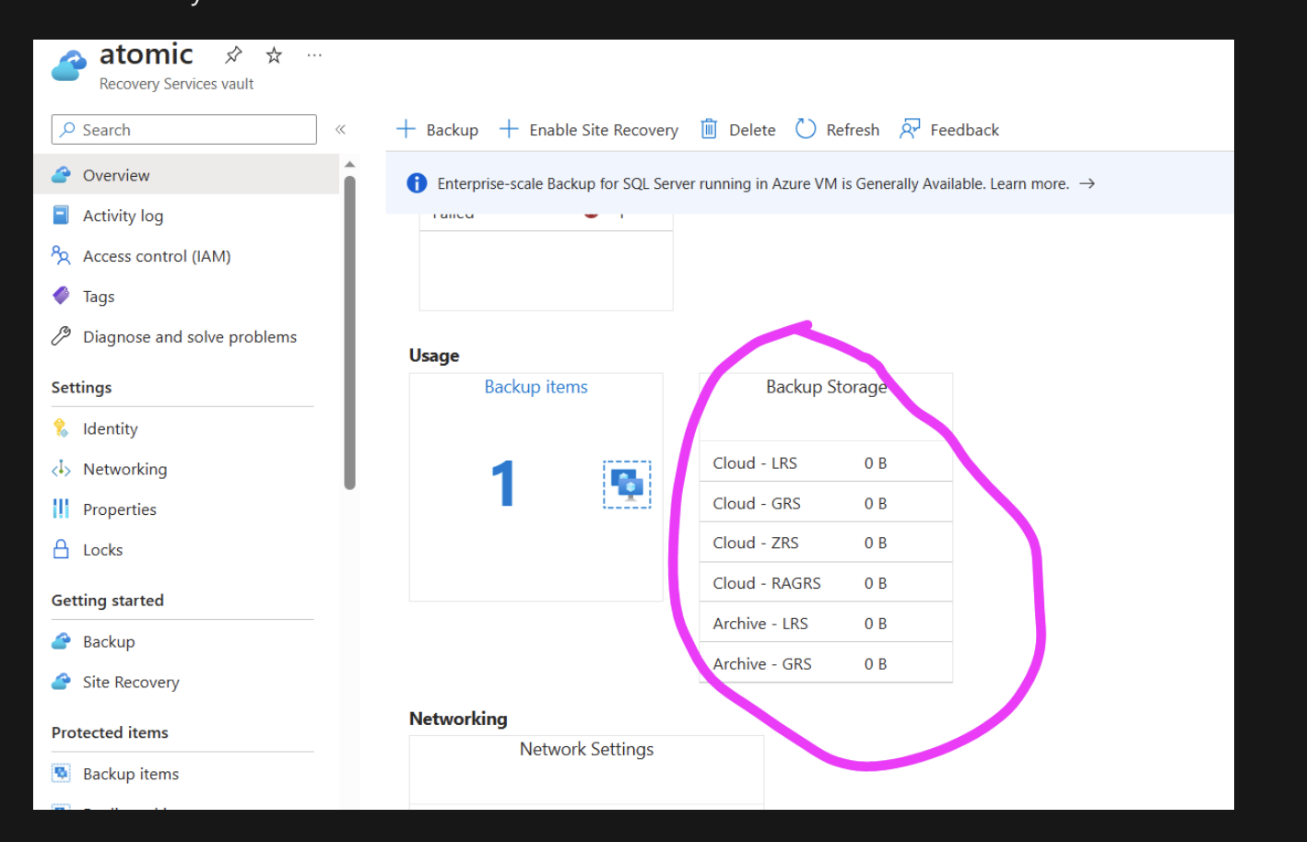The image size is (1307, 842).
Task: Follow the Learn more arrow in banner
Action: pos(1088,183)
